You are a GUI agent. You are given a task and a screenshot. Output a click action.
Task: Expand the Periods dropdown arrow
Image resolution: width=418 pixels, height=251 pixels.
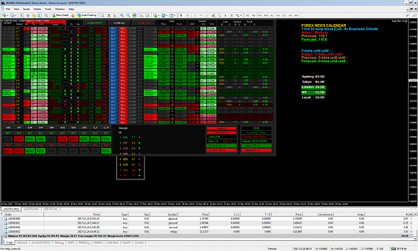click(x=167, y=15)
